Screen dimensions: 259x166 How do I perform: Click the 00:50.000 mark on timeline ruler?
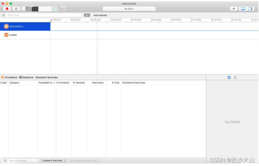click(x=156, y=20)
